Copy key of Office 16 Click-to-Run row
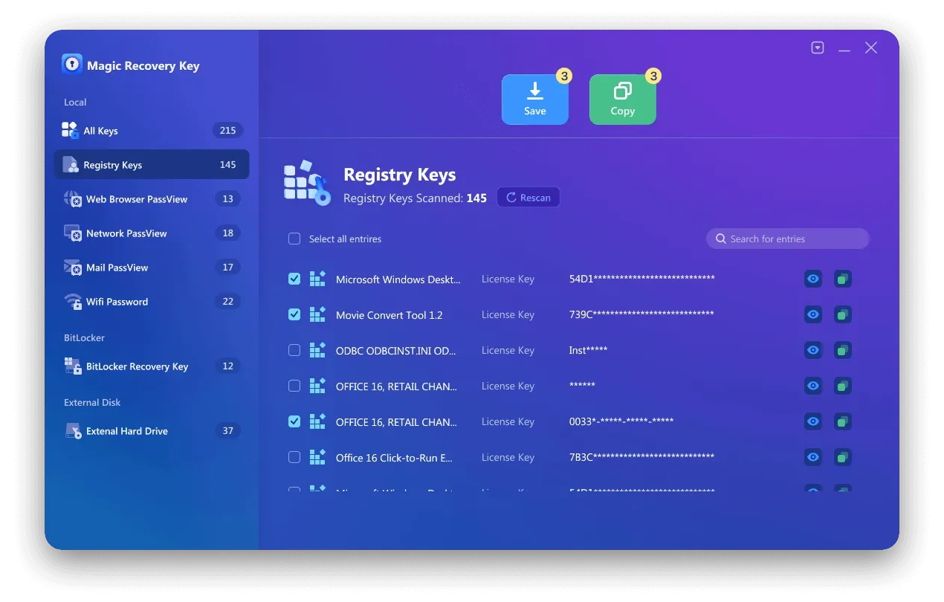 (842, 457)
